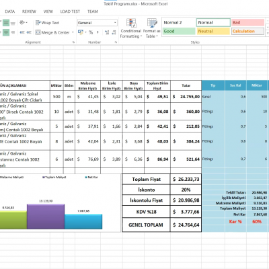Click the Decrease Indent icon
269x269 pixels.
[22, 32]
